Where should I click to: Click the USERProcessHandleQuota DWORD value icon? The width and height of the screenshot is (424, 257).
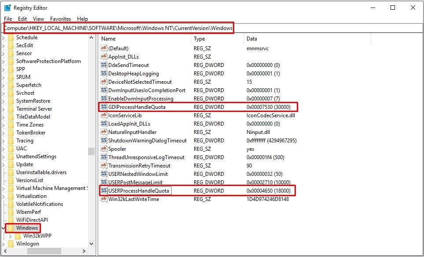[104, 190]
